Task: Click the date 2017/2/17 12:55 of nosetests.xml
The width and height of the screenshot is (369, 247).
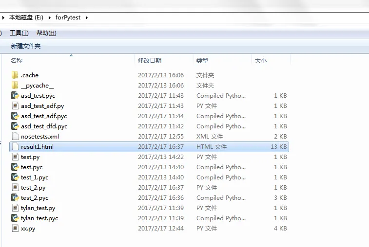Action: pos(161,137)
